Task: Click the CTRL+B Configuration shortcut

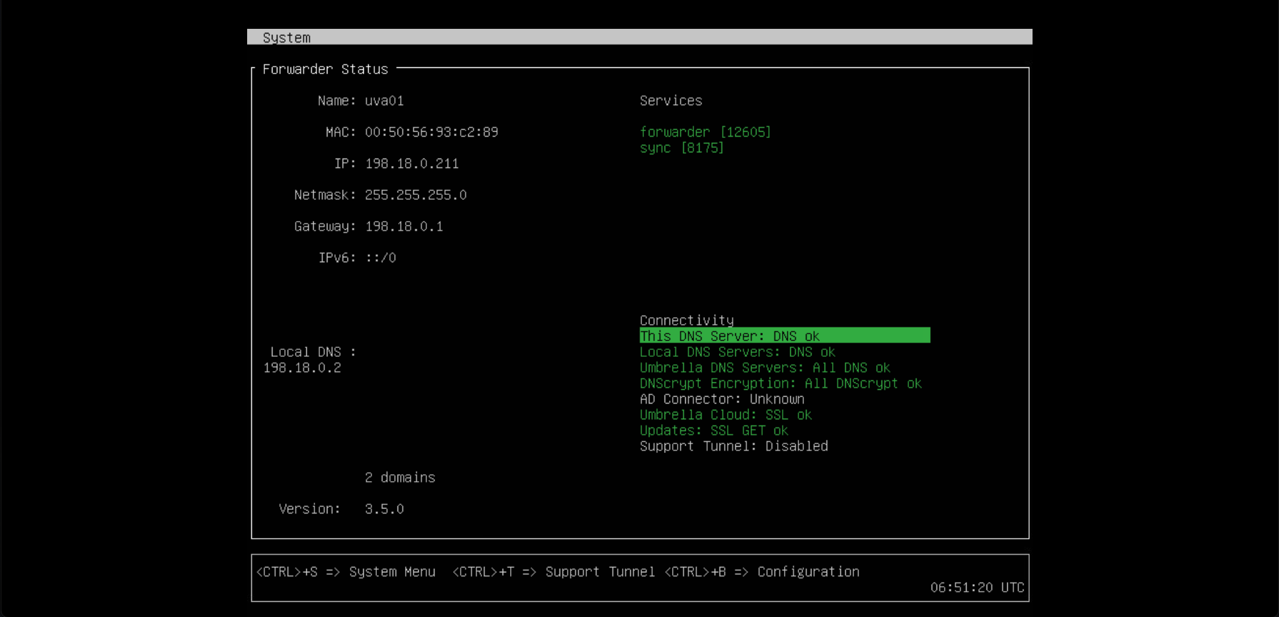Action: pyautogui.click(x=761, y=572)
